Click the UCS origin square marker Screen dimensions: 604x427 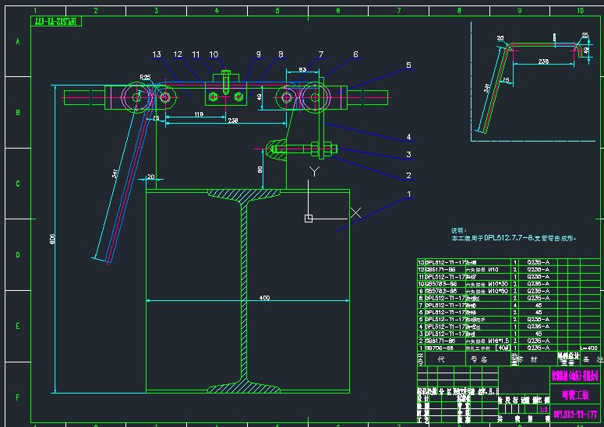pos(309,218)
